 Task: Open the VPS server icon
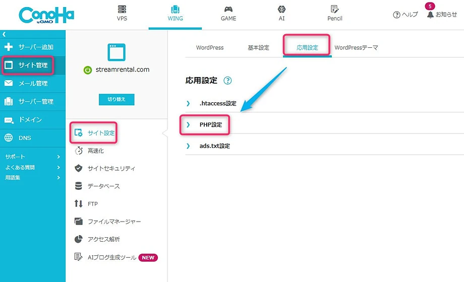coord(122,9)
